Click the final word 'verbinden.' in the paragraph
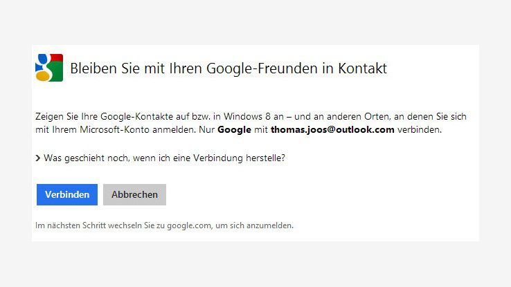511x287 pixels. point(418,129)
